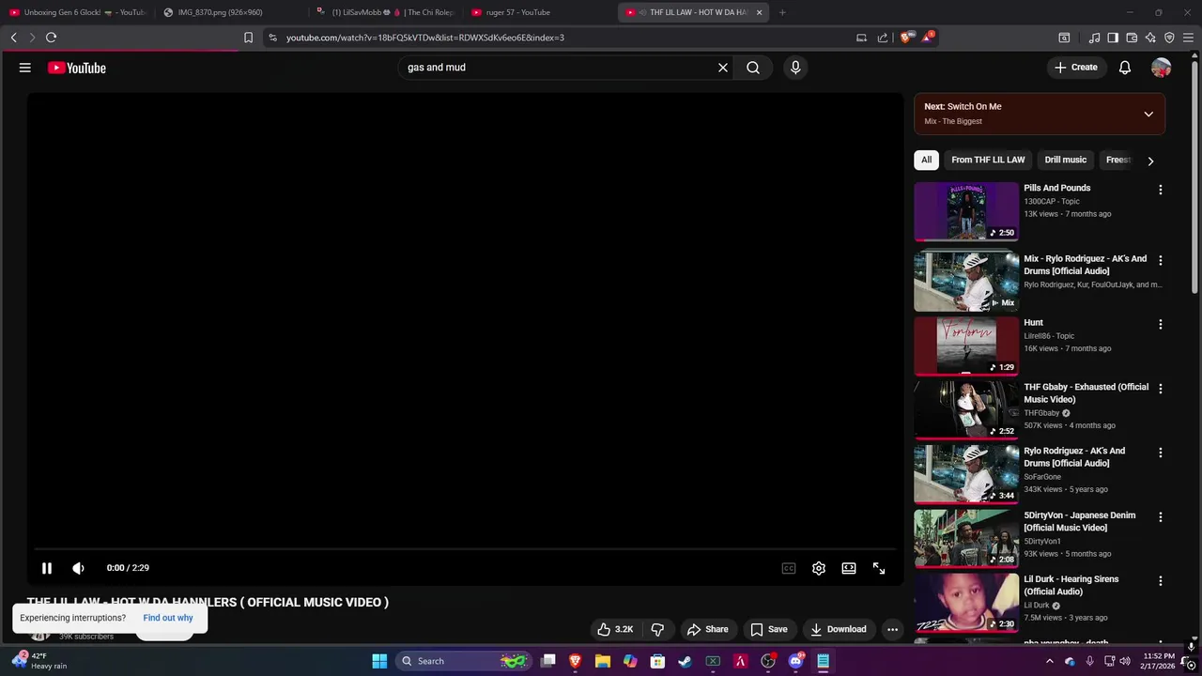Dislike this video

(x=657, y=629)
